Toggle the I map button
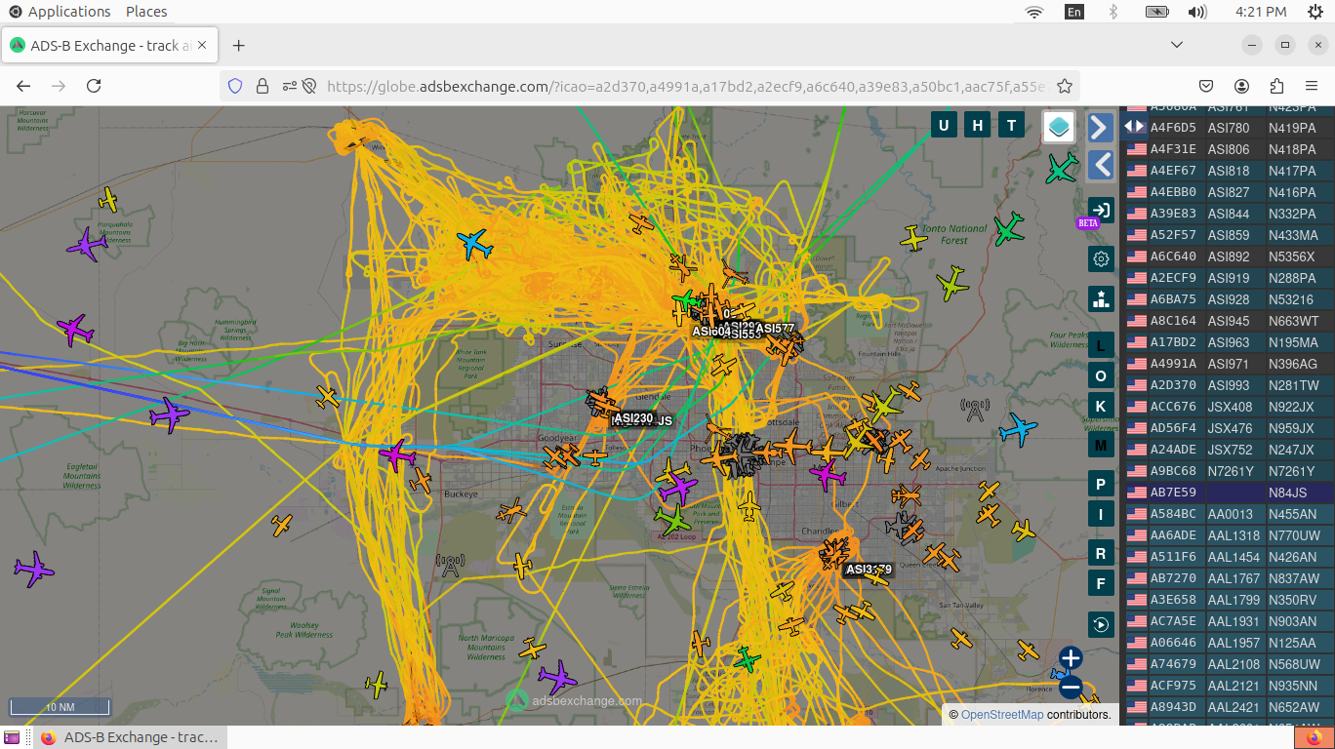This screenshot has width=1335, height=749. 1101,515
